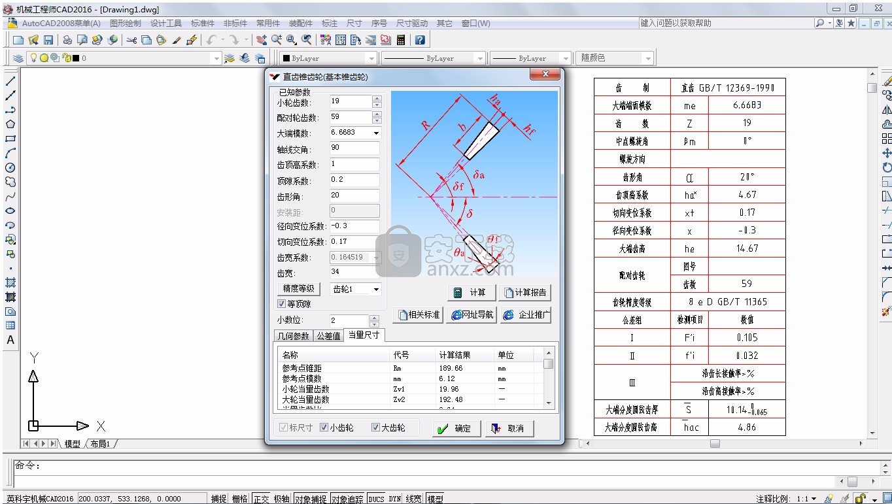
Task: Activate the Pan hand tool
Action: 262,40
